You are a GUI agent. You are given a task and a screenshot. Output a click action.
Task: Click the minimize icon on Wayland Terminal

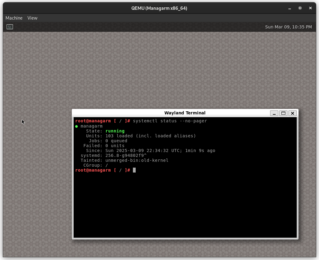[x=274, y=113]
